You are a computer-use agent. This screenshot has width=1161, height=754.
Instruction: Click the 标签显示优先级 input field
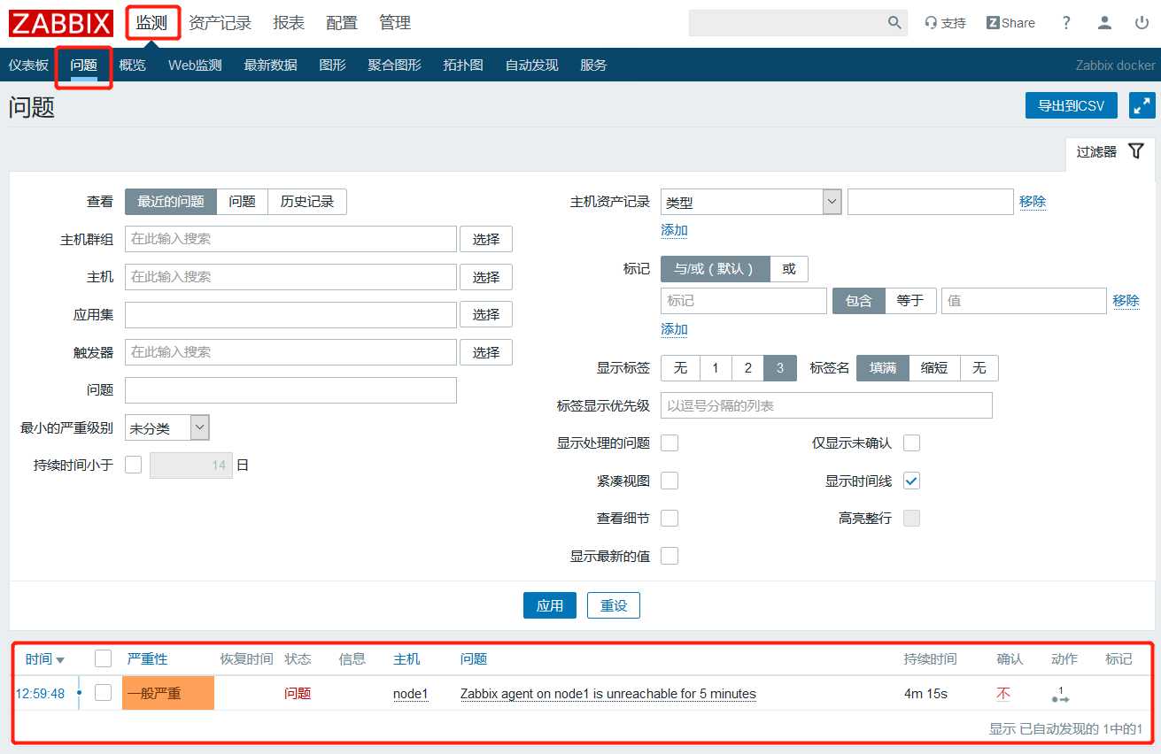pyautogui.click(x=826, y=405)
